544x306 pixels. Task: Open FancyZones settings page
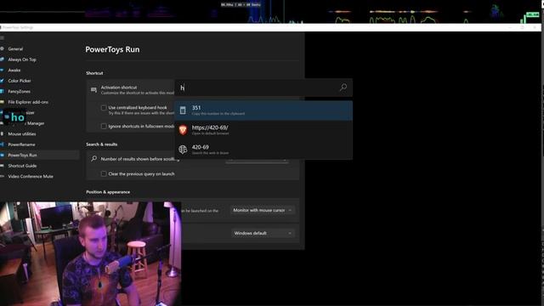tap(19, 92)
